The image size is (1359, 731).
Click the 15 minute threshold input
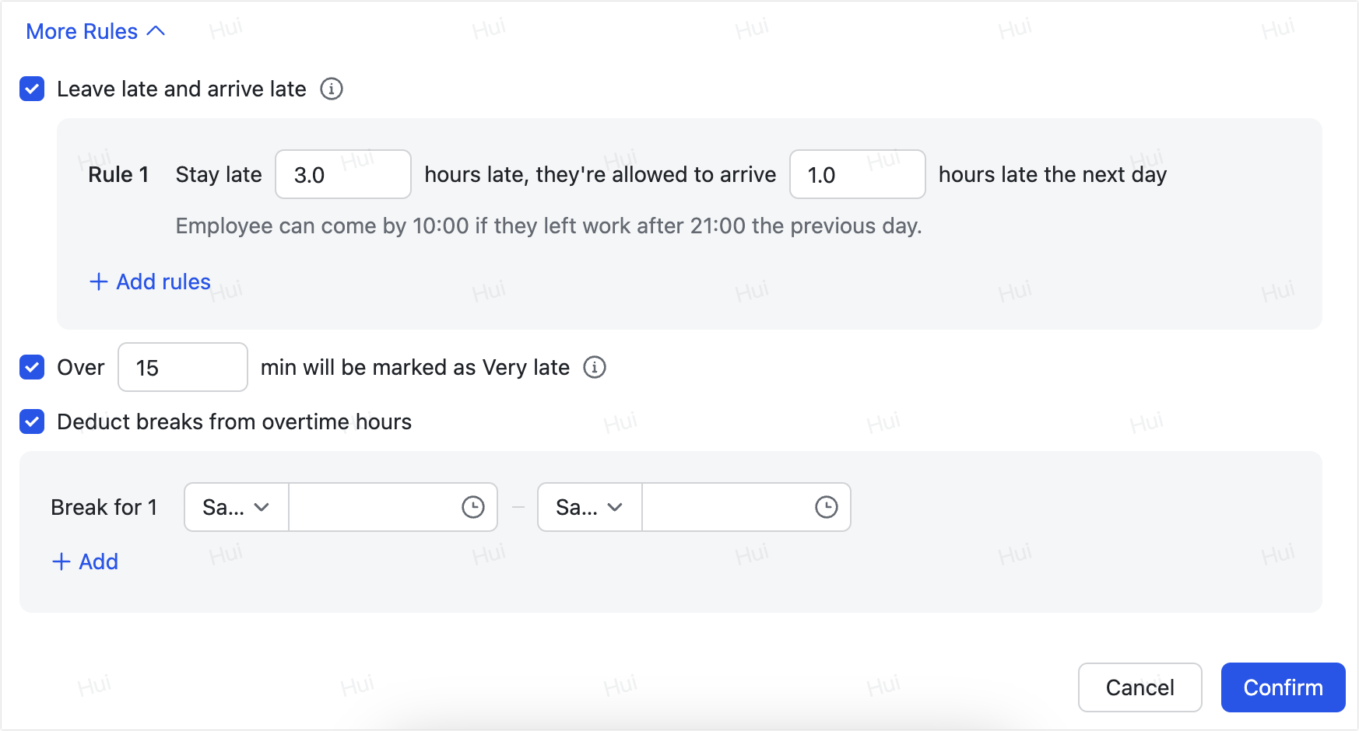pyautogui.click(x=182, y=367)
